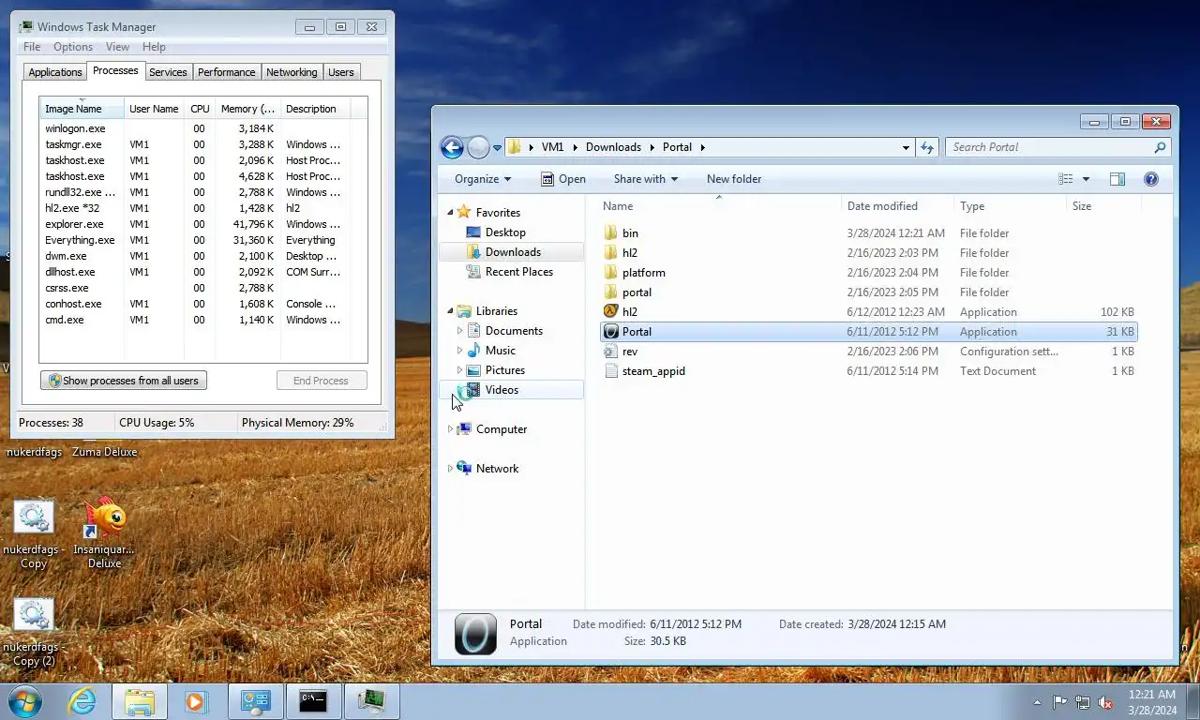This screenshot has height=720, width=1200.
Task: Open Internet Explorer from the taskbar
Action: [82, 701]
